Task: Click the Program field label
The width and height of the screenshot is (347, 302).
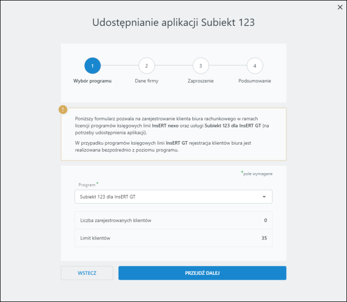Action: pos(87,185)
